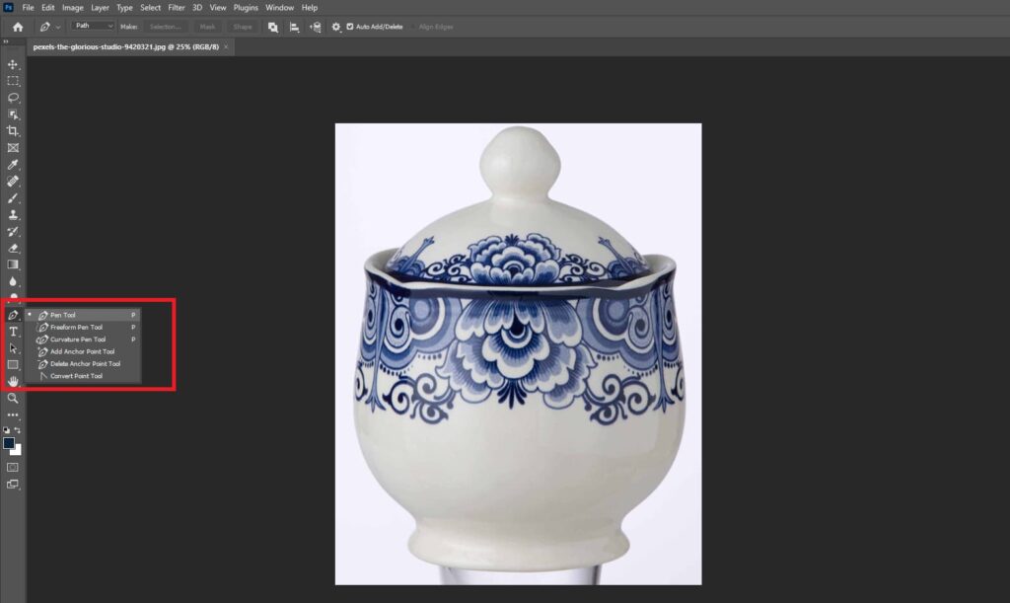Select the Clone Stamp tool
The height and width of the screenshot is (603, 1010).
pyautogui.click(x=13, y=215)
